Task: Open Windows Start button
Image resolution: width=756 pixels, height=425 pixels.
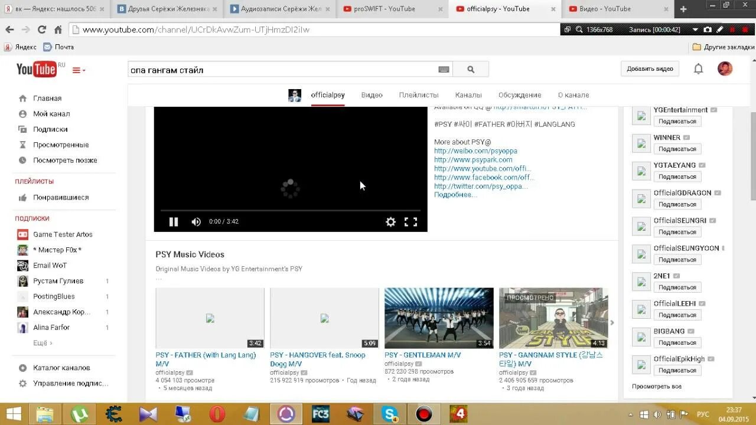Action: point(14,414)
